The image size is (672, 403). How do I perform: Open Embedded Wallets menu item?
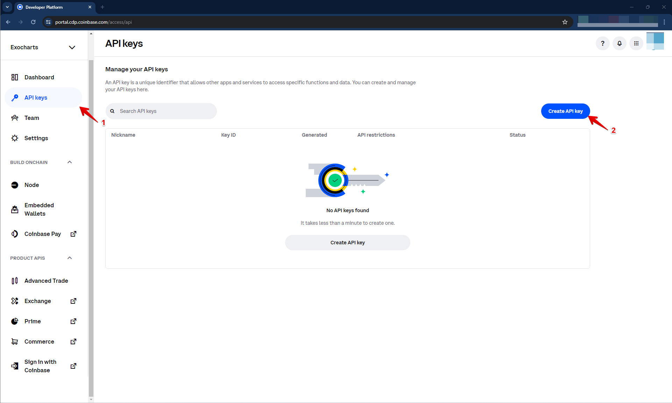pyautogui.click(x=43, y=209)
